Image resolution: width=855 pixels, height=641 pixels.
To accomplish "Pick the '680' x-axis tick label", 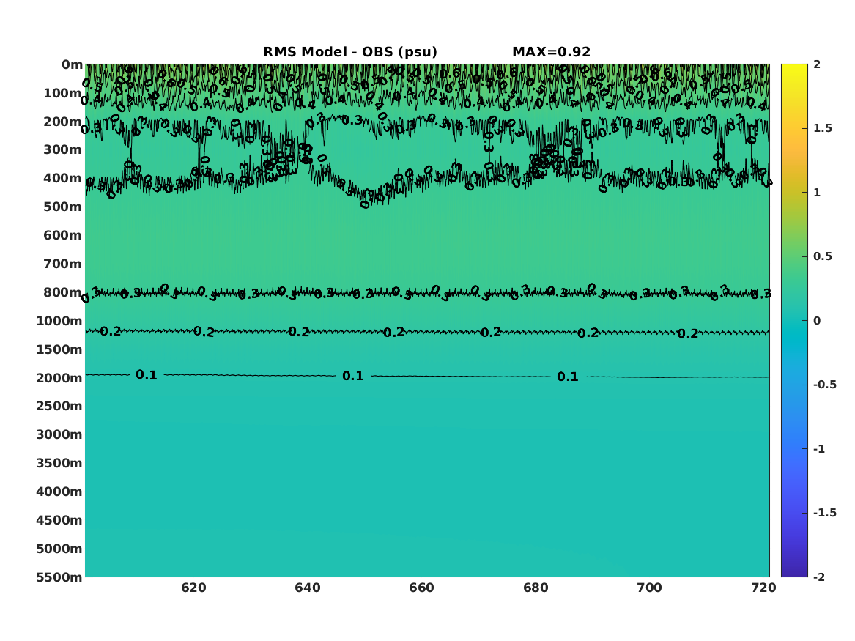I will (x=536, y=588).
